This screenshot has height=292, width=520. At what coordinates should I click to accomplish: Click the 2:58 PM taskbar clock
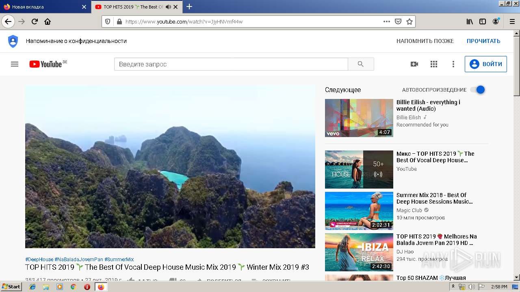pyautogui.click(x=499, y=287)
